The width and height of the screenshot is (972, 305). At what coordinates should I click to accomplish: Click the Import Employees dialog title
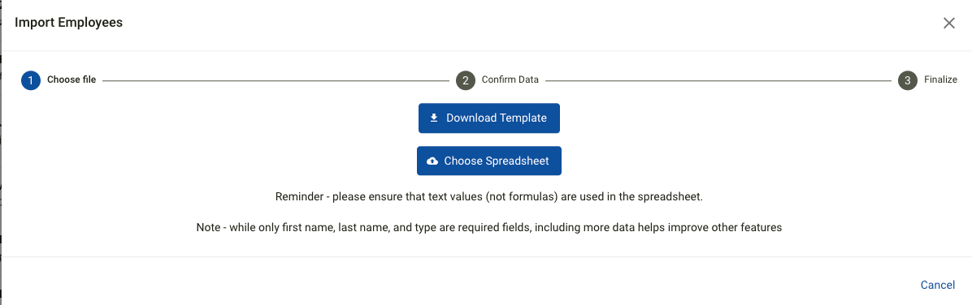tap(69, 23)
